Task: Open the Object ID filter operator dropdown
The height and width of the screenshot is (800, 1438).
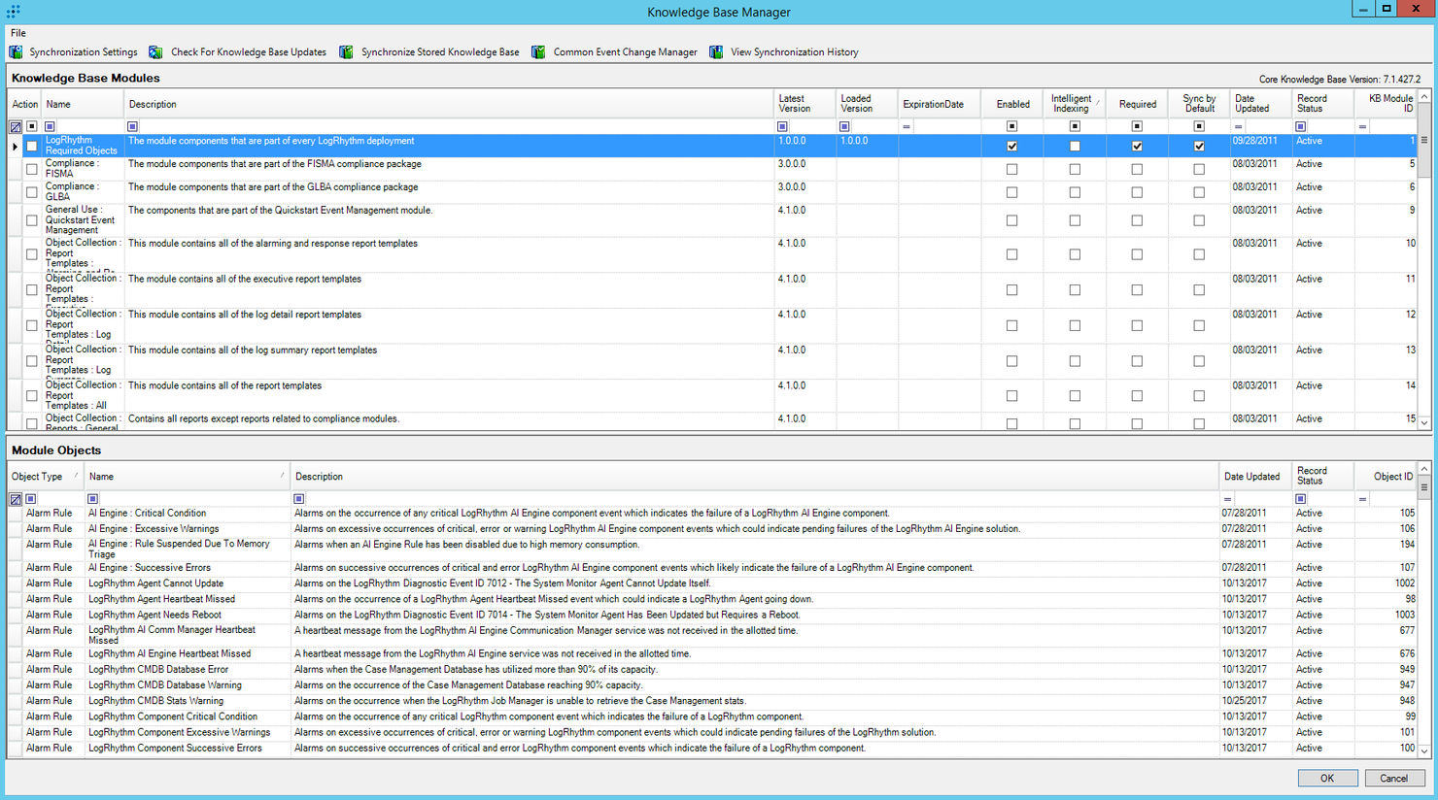Action: 1363,498
